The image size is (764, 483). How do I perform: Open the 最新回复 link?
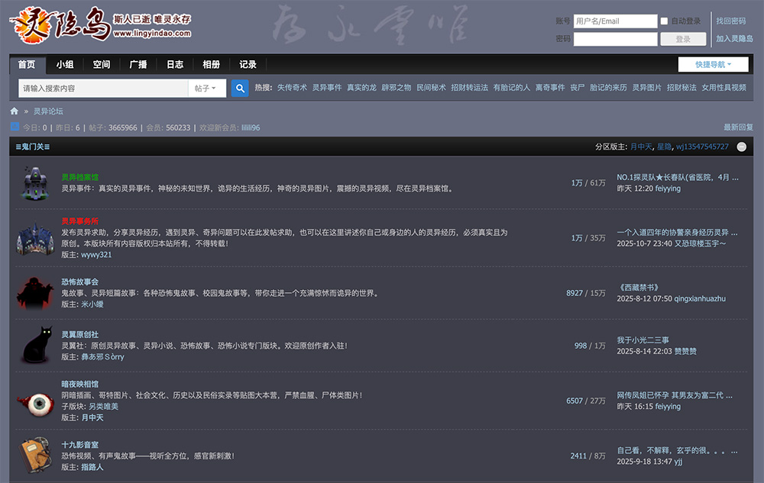pos(738,127)
